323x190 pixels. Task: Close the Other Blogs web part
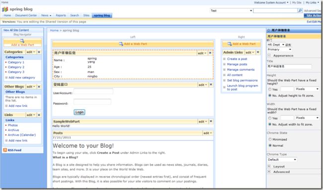[x=39, y=87]
